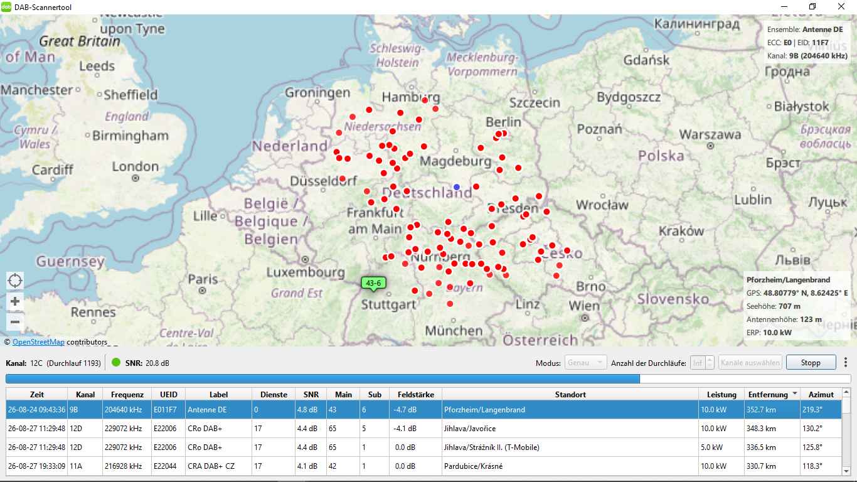The width and height of the screenshot is (857, 482).
Task: Click the GPS coordinates in transmitter info
Action: tap(797, 293)
